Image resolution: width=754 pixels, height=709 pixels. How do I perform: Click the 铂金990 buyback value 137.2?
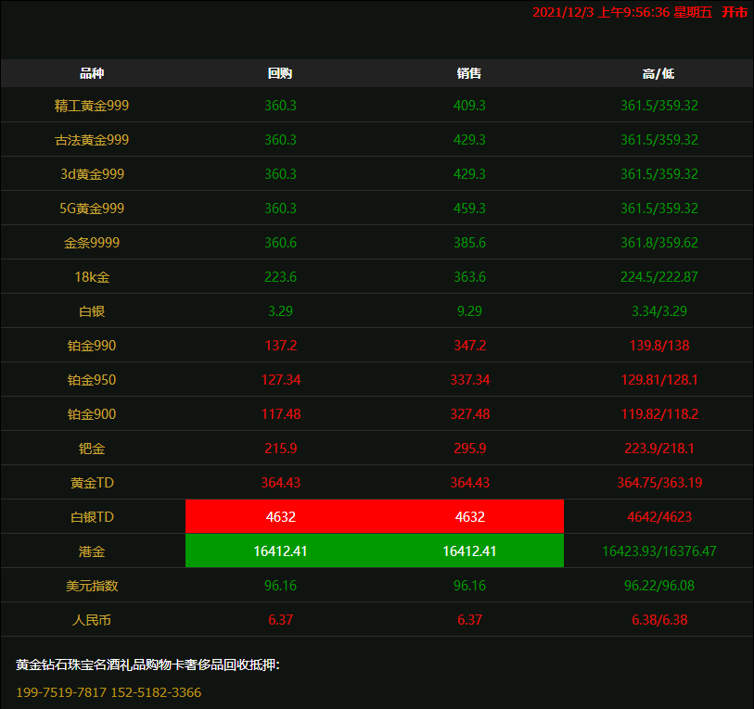click(280, 346)
